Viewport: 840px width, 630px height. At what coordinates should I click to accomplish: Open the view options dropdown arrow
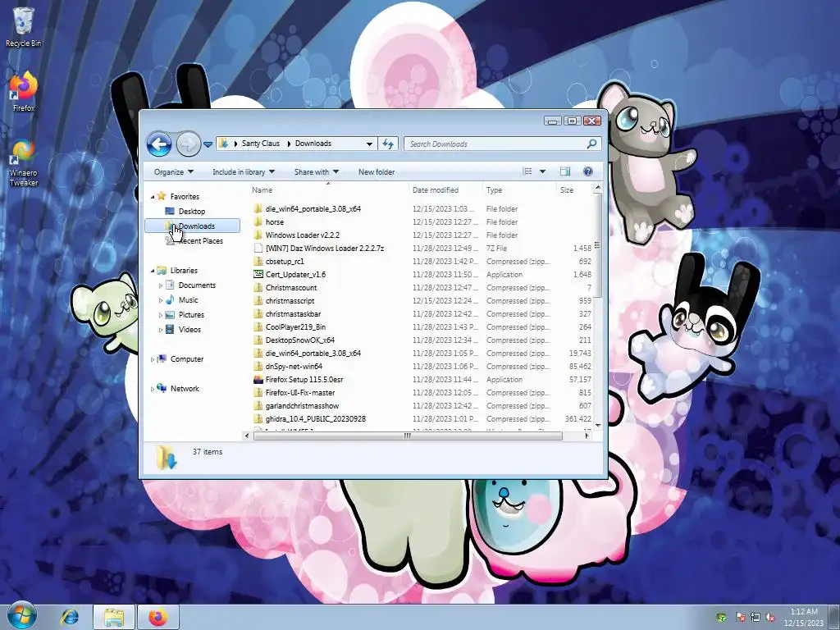[x=542, y=171]
